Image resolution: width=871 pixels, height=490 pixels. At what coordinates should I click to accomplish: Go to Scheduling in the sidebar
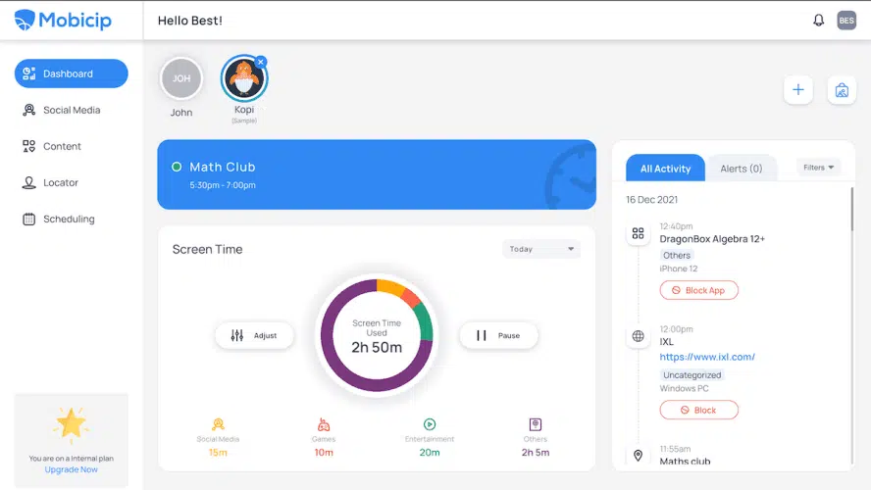click(x=69, y=219)
